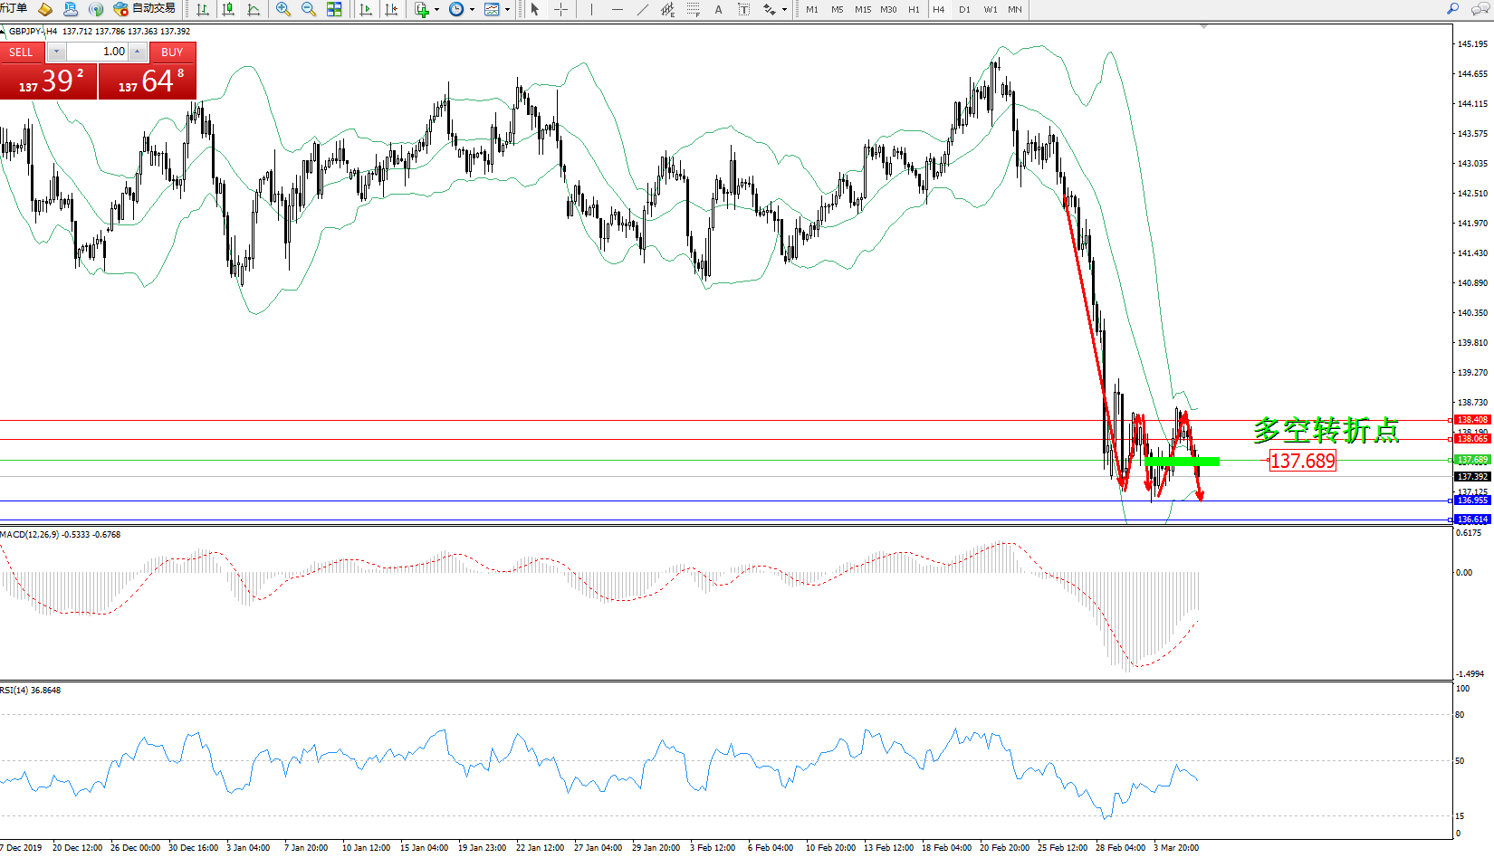Increase the lot volume with up arrow
The height and width of the screenshot is (858, 1494).
tap(138, 52)
